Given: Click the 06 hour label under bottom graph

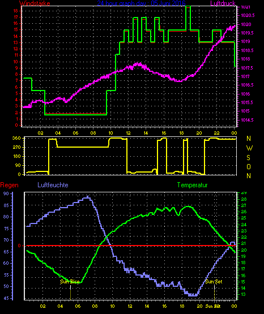Looking at the screenshot, I should click(x=78, y=306).
